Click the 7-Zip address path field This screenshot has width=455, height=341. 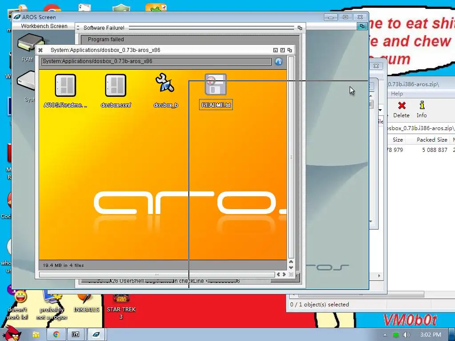click(x=421, y=128)
